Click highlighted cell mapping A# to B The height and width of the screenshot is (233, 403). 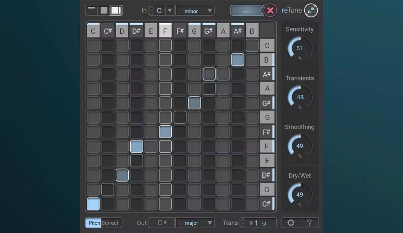(238, 60)
